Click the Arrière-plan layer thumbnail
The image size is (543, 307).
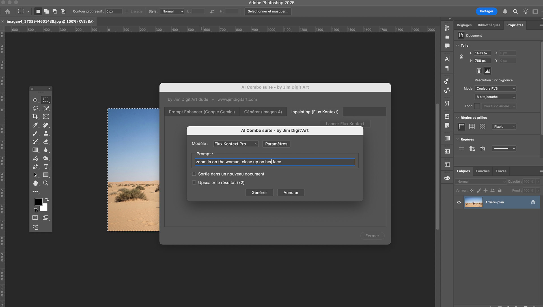point(474,202)
